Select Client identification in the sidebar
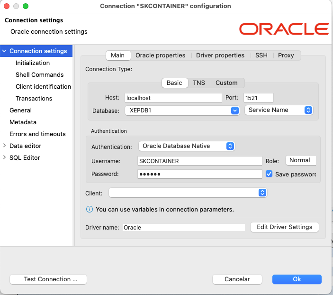Image resolution: width=333 pixels, height=295 pixels. [x=43, y=87]
